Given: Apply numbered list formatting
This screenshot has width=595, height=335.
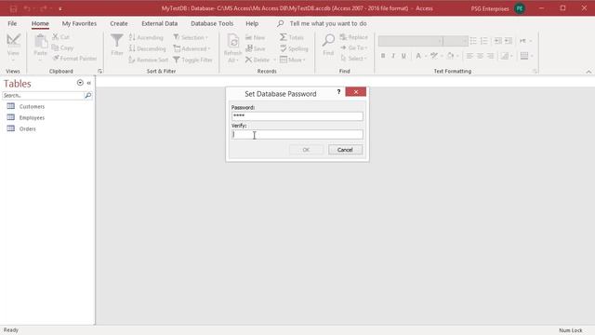Looking at the screenshot, I should tap(483, 41).
